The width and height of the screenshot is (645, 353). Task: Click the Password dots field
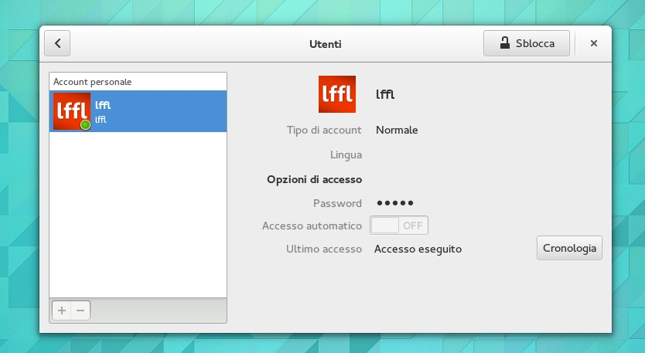(x=395, y=203)
